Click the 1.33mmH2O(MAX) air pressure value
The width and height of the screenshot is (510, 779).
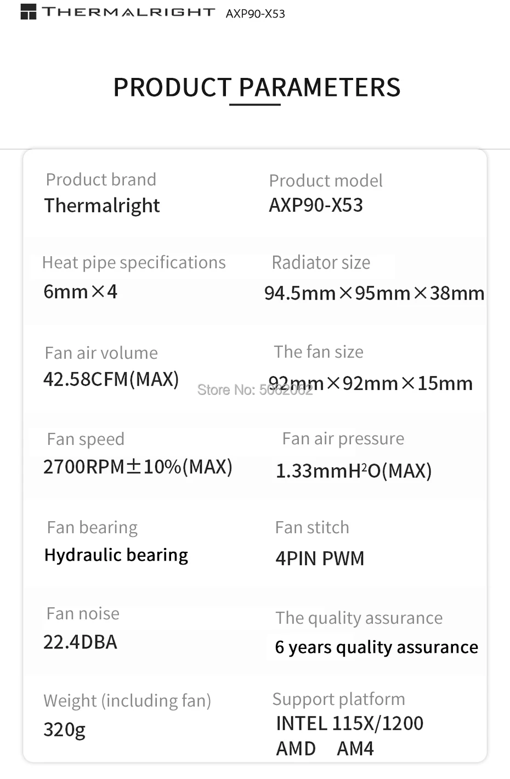pos(354,471)
